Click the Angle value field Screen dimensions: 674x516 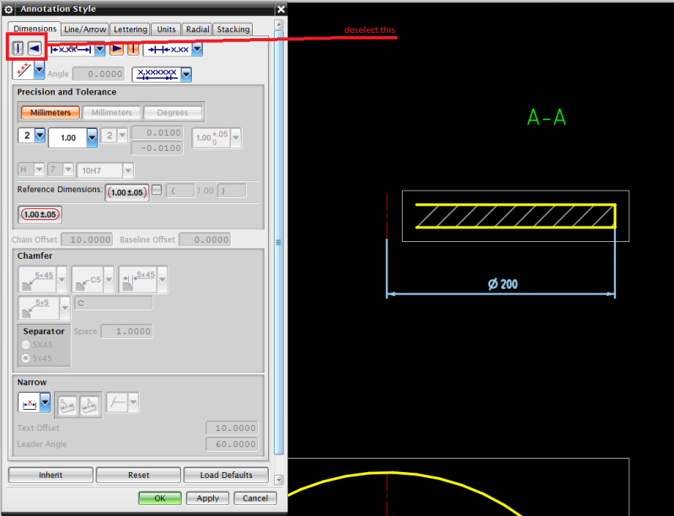[x=99, y=74]
